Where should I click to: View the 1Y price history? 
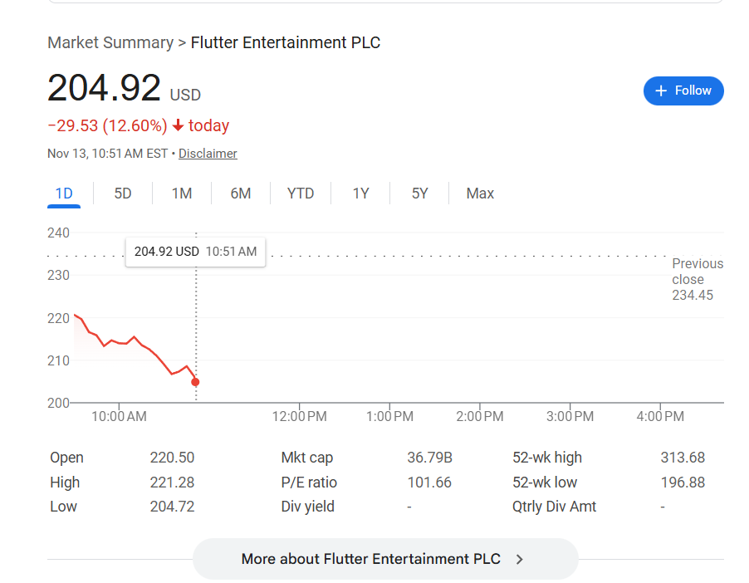point(360,194)
